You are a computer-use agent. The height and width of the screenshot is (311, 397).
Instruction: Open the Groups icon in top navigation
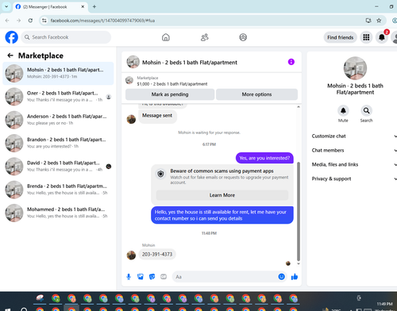coord(243,37)
